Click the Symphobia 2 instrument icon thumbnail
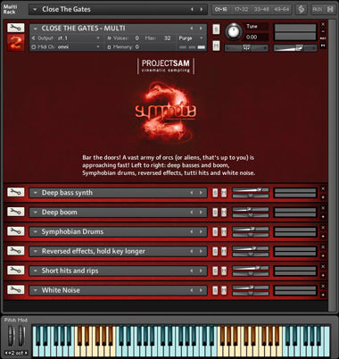 click(x=15, y=42)
